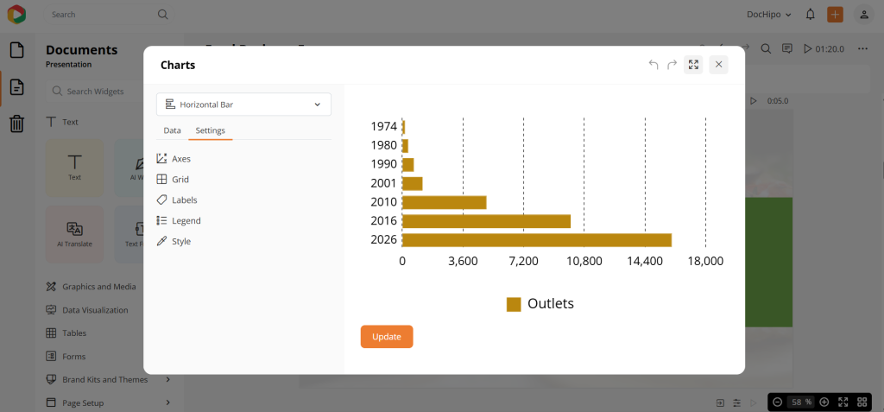
Task: Toggle fit-to-screen icon in zoom bar
Action: 843,402
